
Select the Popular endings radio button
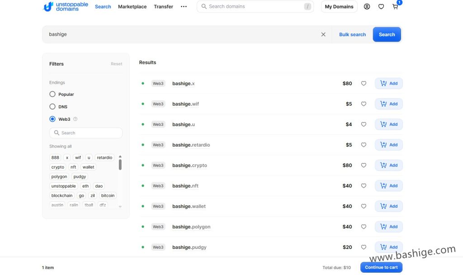click(52, 94)
